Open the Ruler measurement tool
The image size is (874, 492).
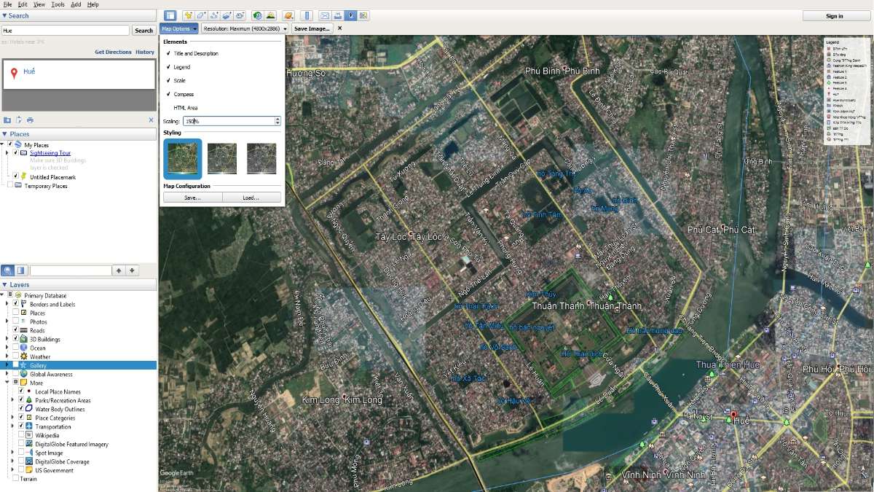[x=307, y=15]
